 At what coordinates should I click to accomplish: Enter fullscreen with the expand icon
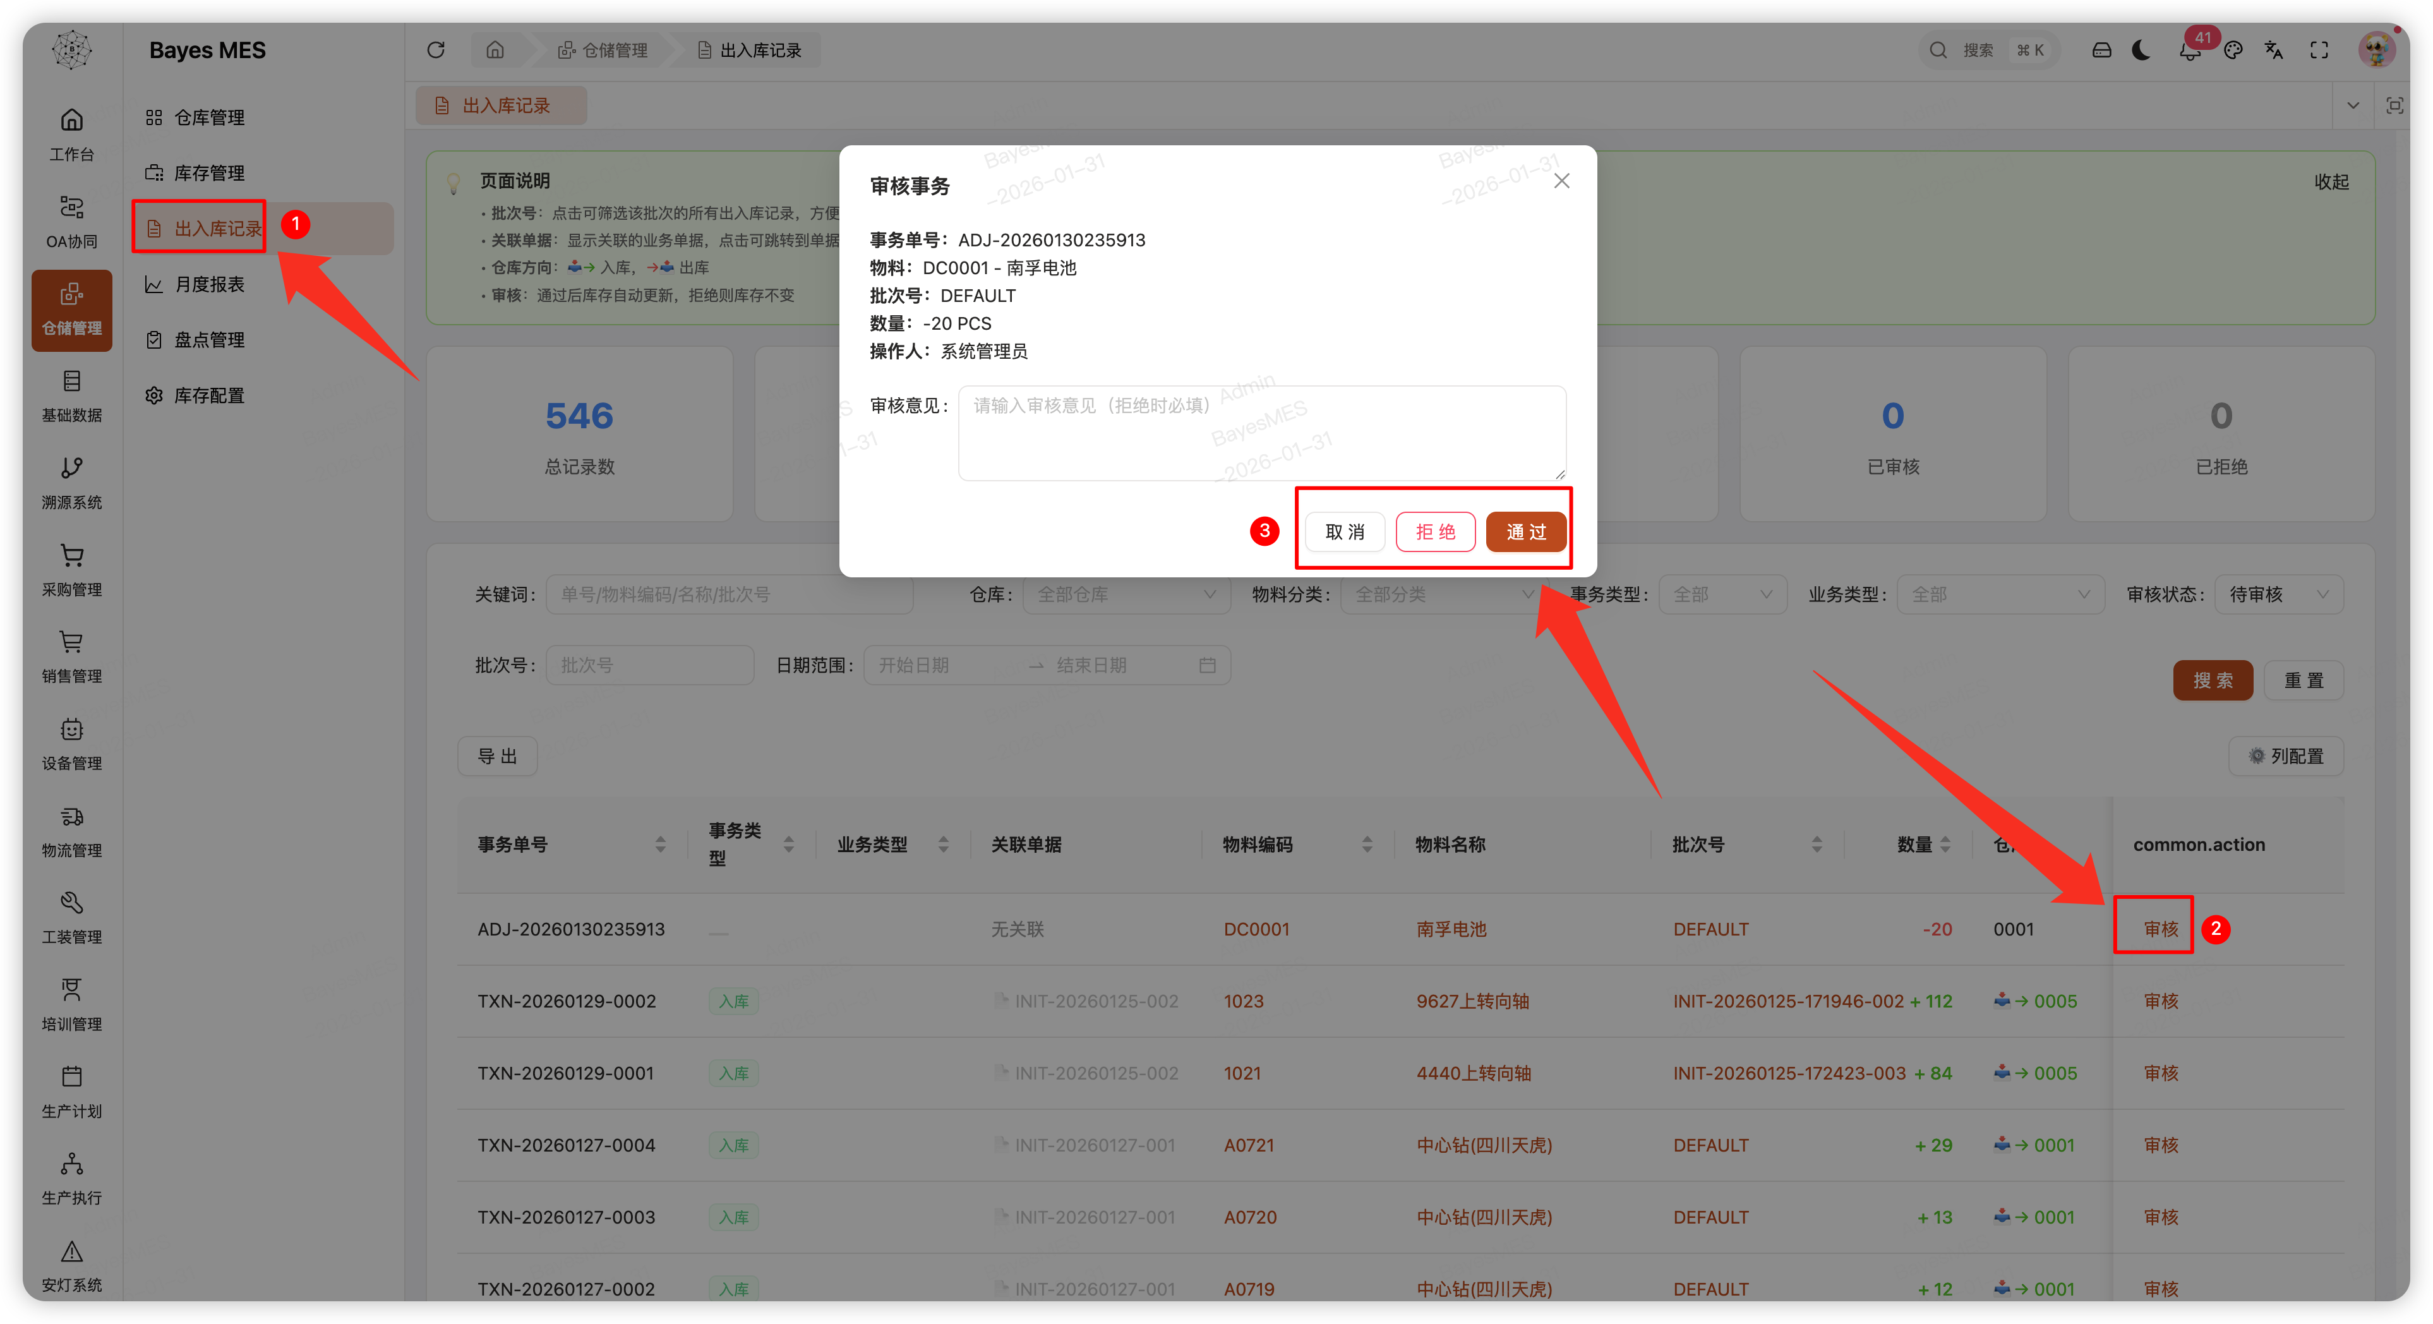click(x=2320, y=50)
